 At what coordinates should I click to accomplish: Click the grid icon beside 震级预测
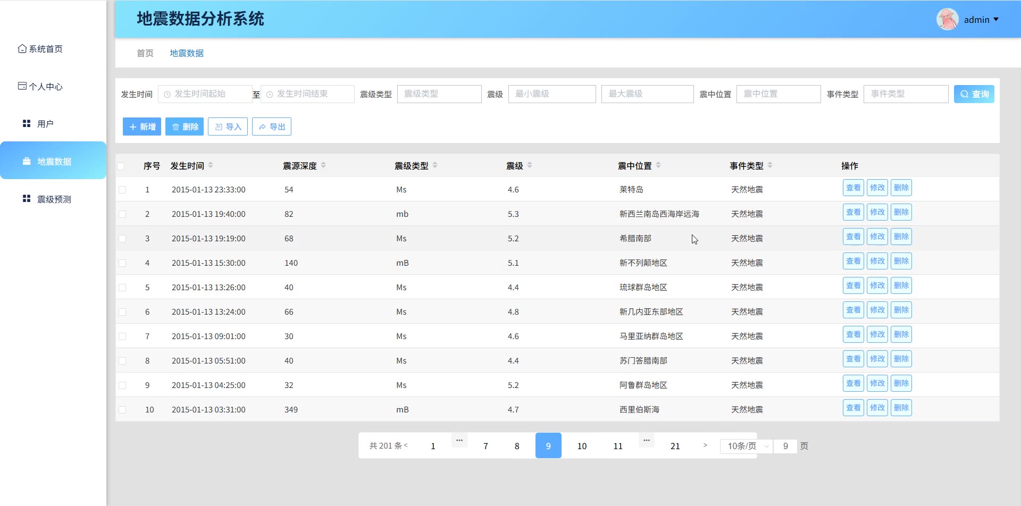pos(27,199)
